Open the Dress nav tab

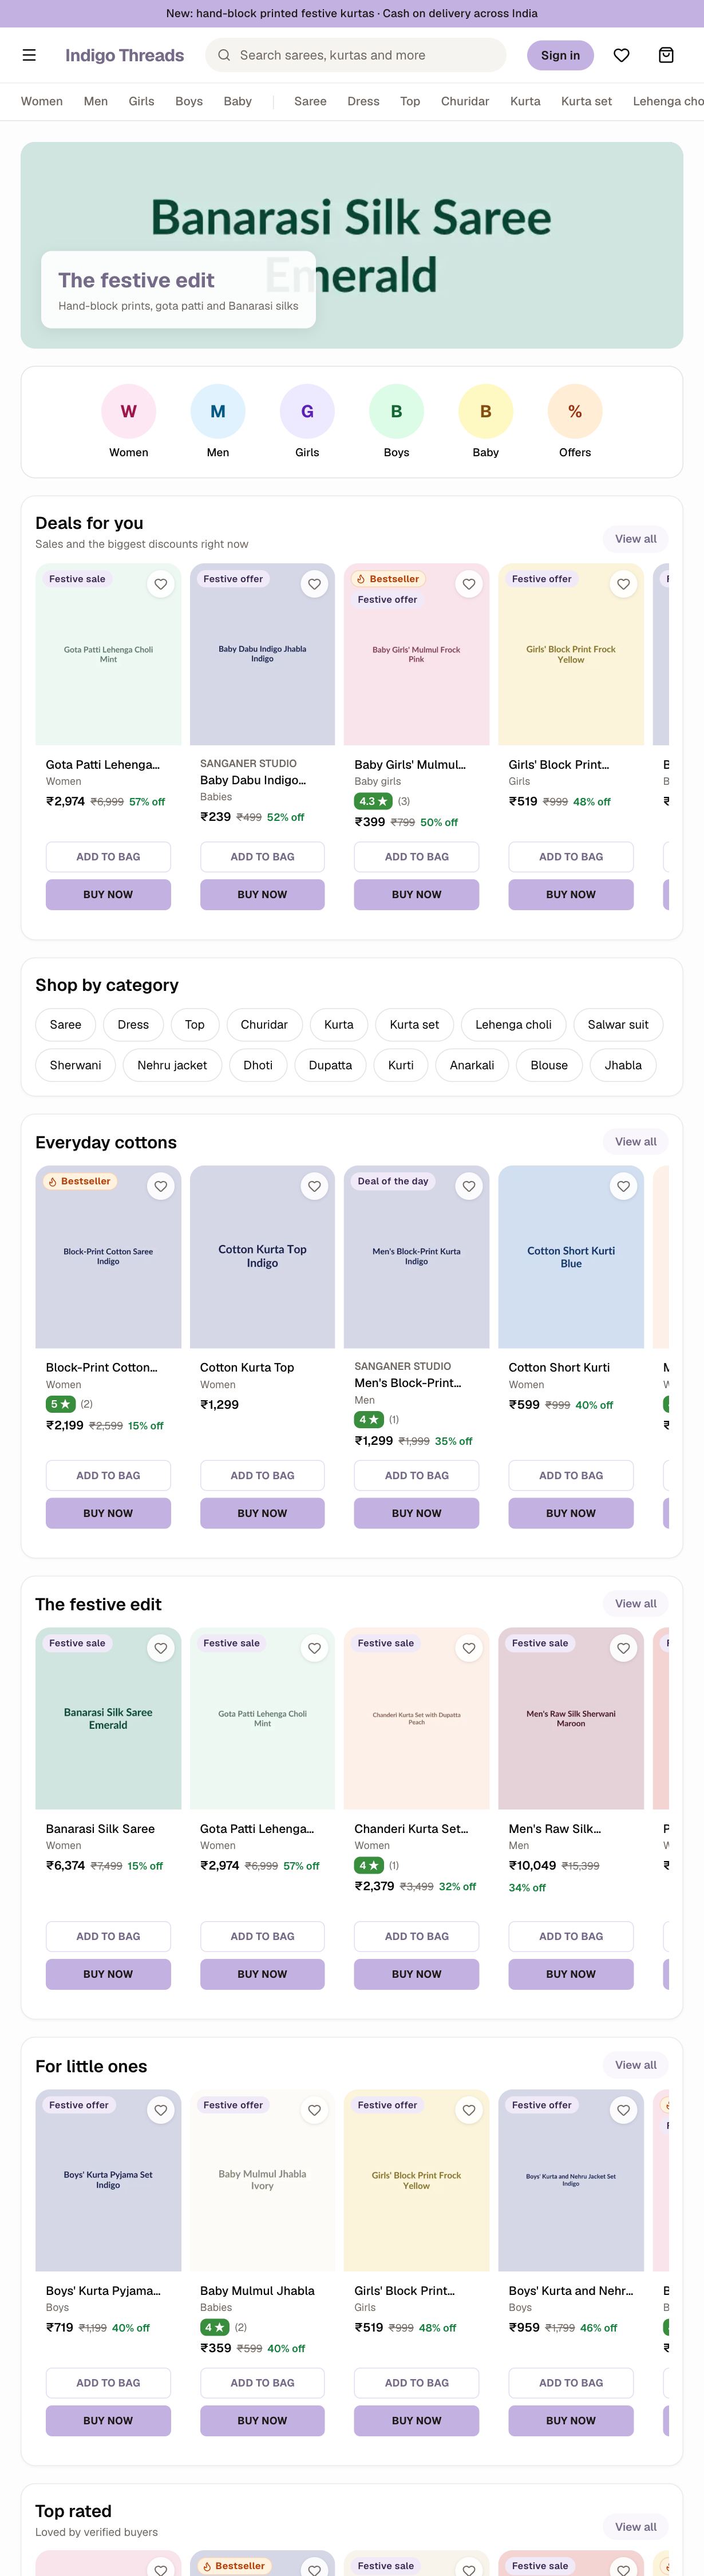point(363,101)
